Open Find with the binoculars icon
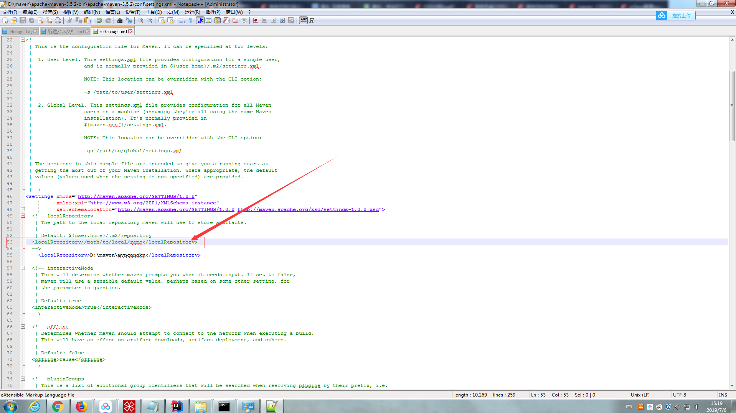 [x=120, y=20]
